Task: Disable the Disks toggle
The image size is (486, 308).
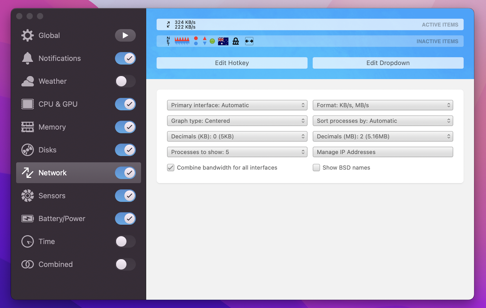Action: tap(125, 150)
